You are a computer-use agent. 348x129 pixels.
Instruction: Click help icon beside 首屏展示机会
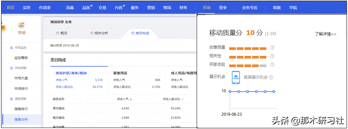click(271, 77)
